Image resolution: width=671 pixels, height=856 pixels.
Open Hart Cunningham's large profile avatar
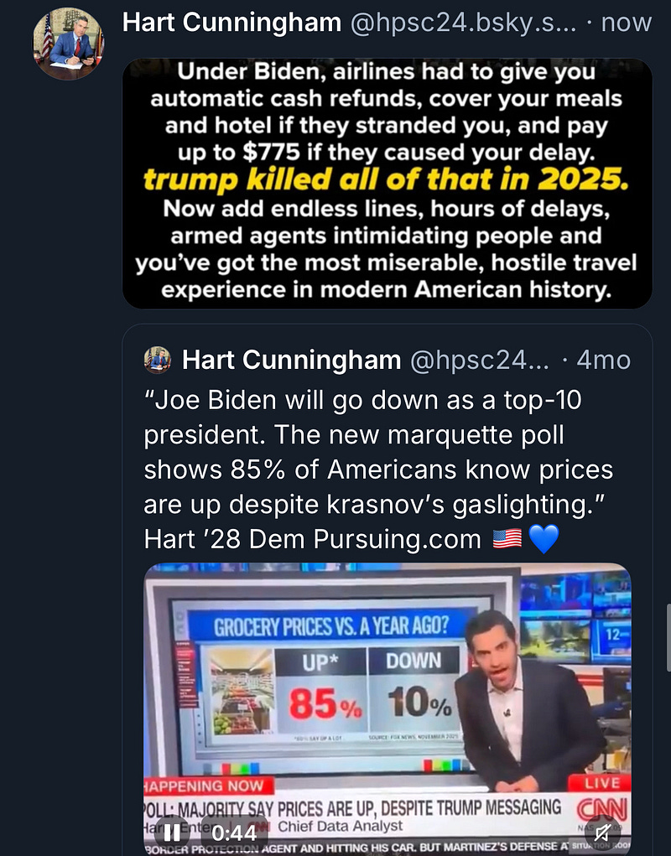[68, 44]
